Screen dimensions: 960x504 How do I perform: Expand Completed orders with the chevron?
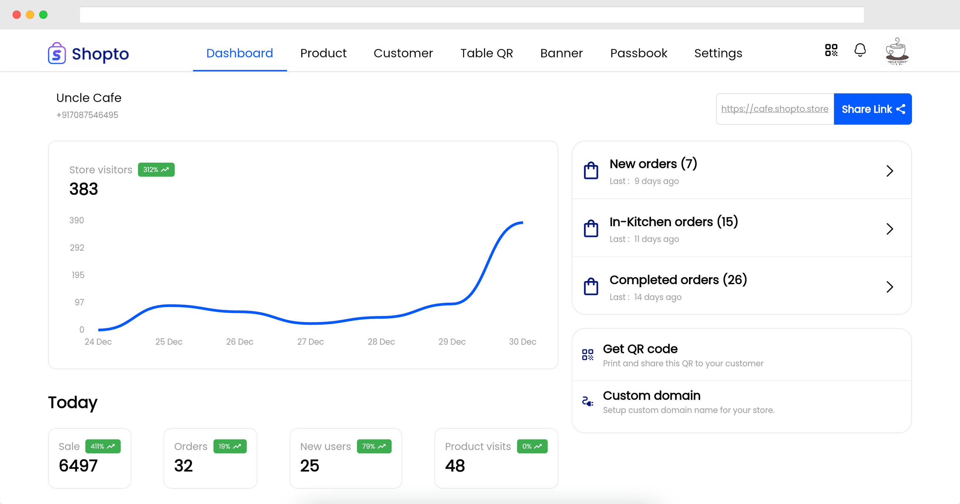point(891,287)
